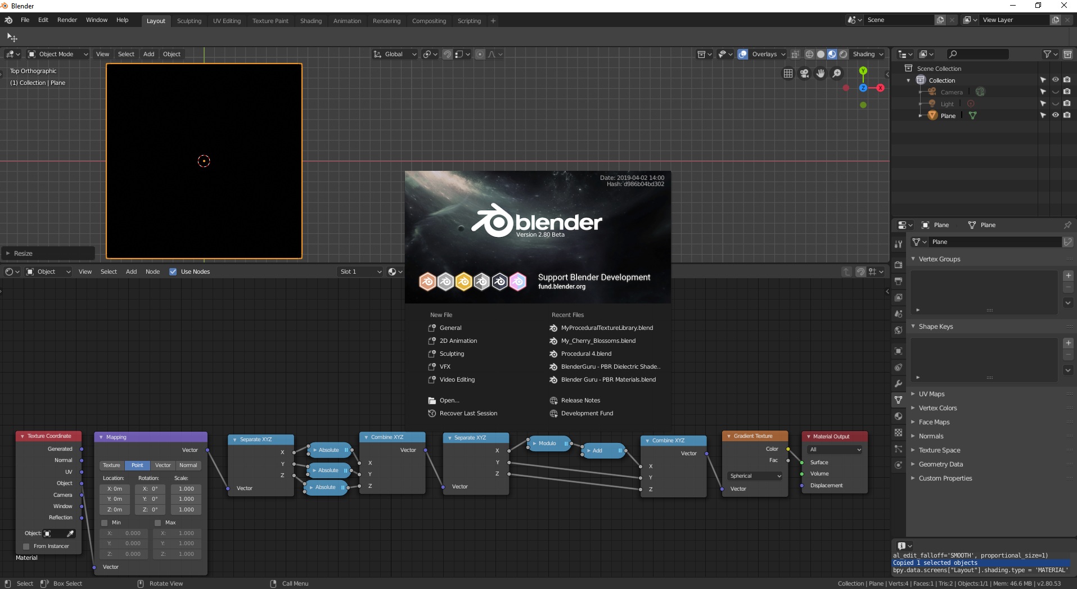Expand the UV Maps panel
This screenshot has width=1077, height=589.
coord(932,394)
